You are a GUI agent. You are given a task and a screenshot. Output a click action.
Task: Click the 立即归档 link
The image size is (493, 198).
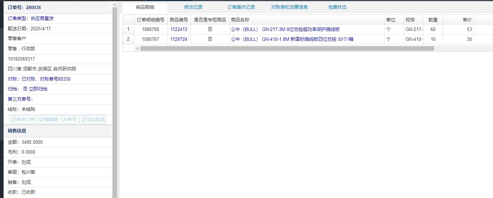pos(38,89)
